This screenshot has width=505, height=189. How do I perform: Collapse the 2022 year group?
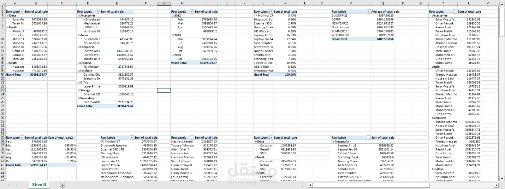[173, 15]
